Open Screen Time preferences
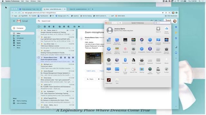 click(150, 49)
